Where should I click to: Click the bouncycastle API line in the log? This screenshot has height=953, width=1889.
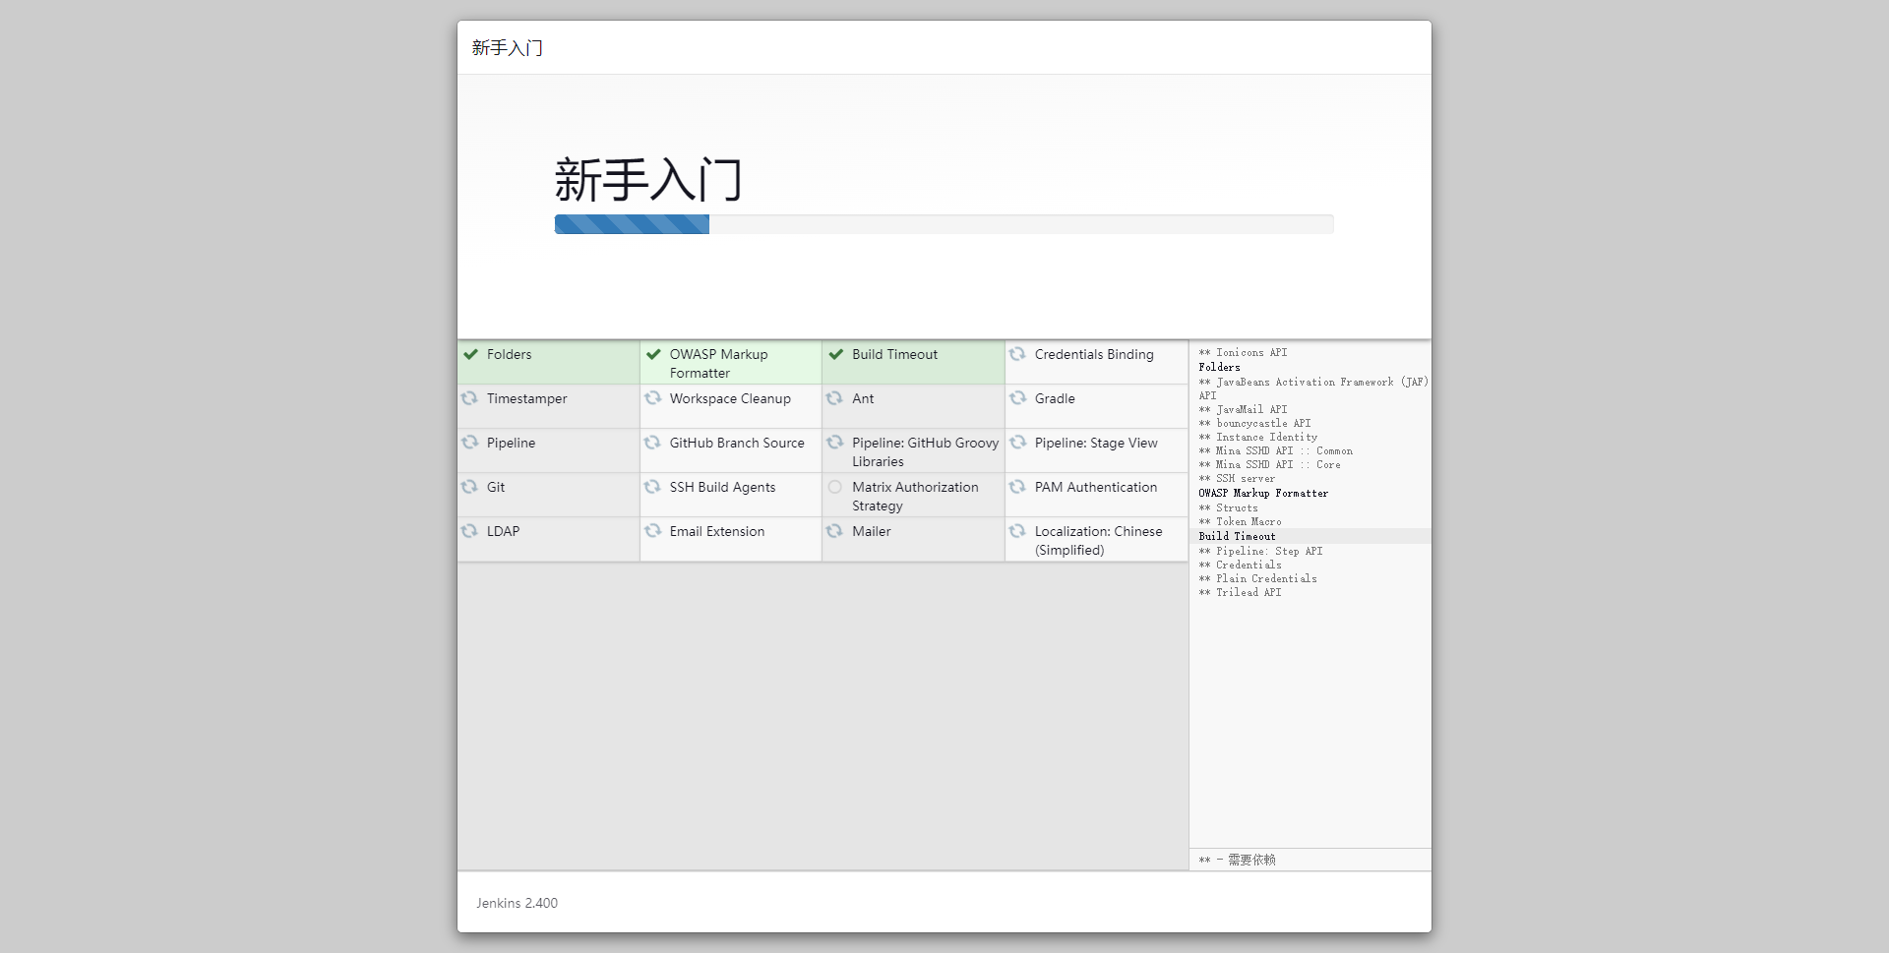coord(1255,423)
